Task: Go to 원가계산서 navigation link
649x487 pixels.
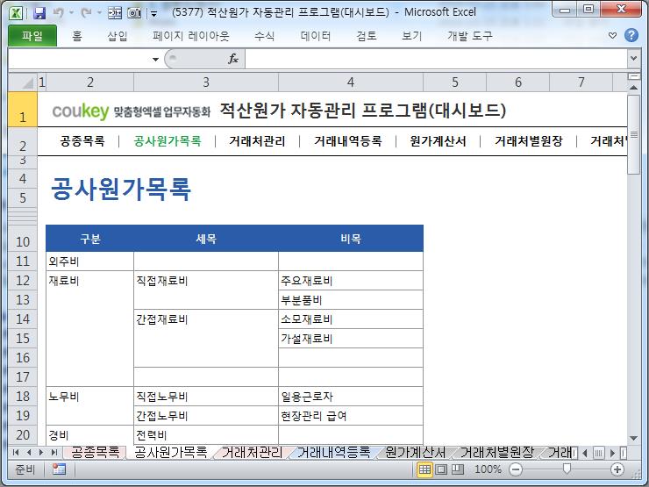Action: [438, 141]
